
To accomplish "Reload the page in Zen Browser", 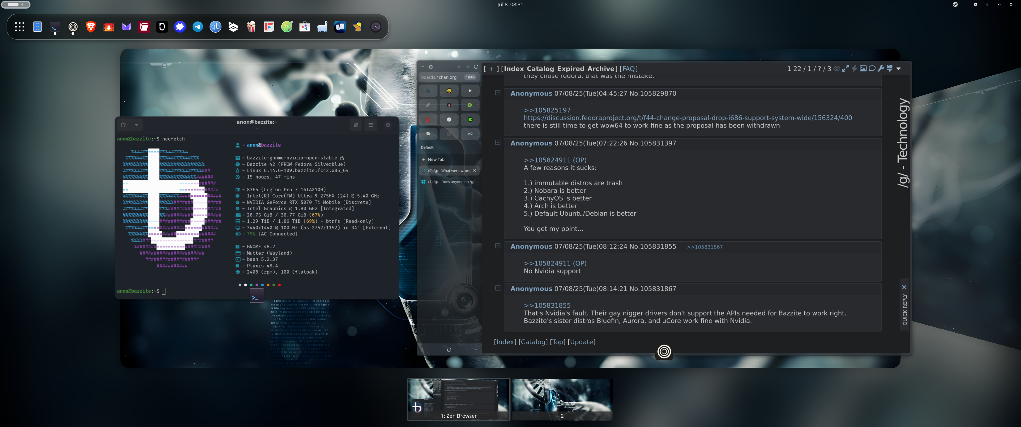I will pos(476,66).
